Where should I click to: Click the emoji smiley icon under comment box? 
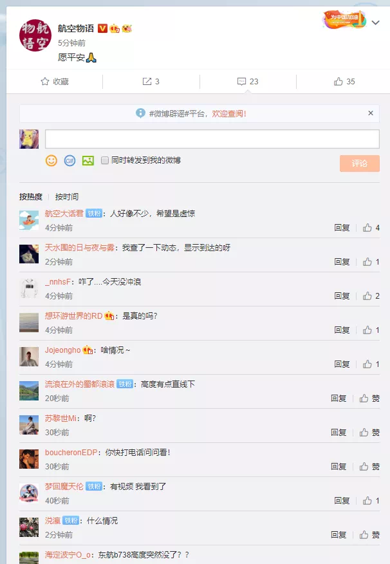pos(51,160)
